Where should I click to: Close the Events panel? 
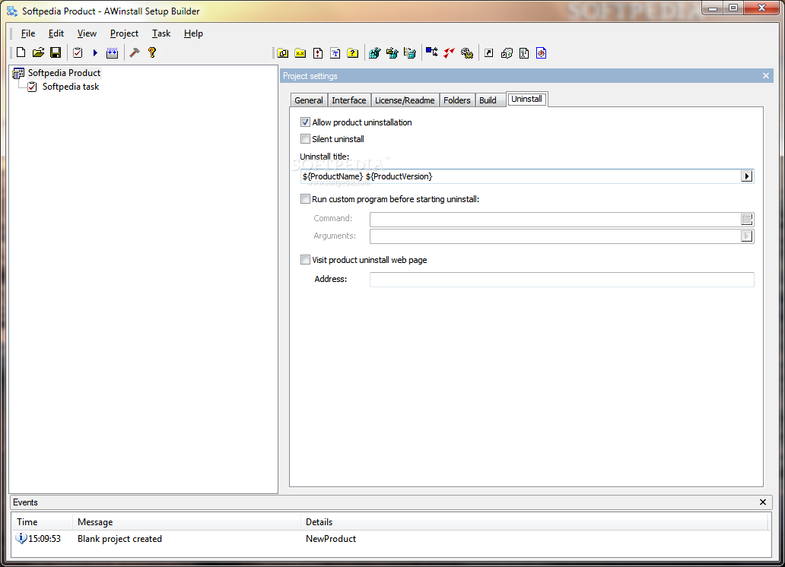(762, 502)
